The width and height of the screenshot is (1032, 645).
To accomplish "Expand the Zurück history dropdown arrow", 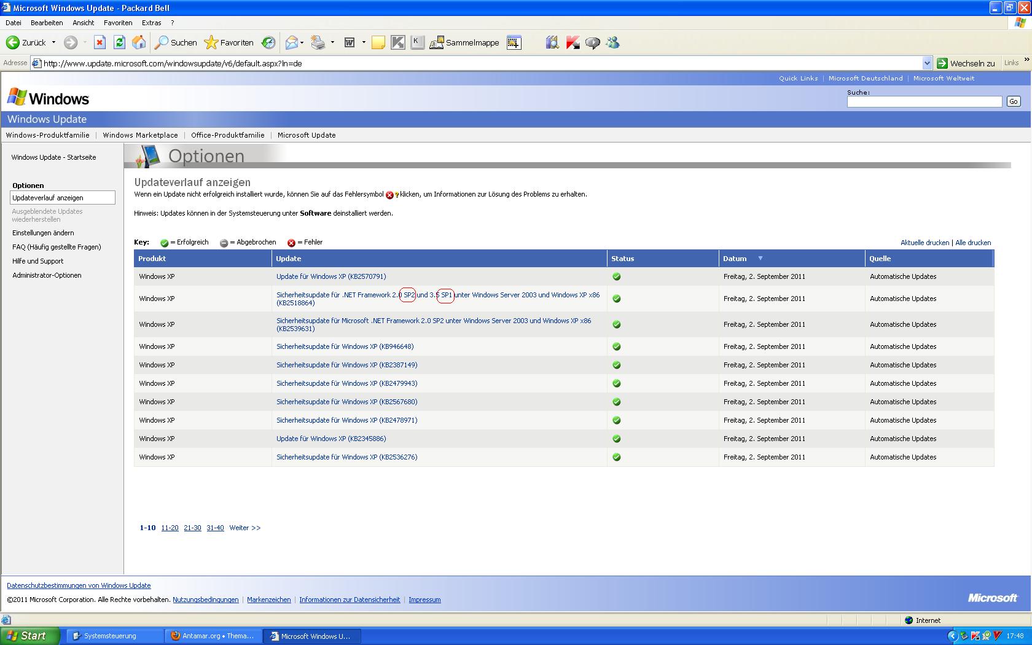I will pyautogui.click(x=53, y=42).
